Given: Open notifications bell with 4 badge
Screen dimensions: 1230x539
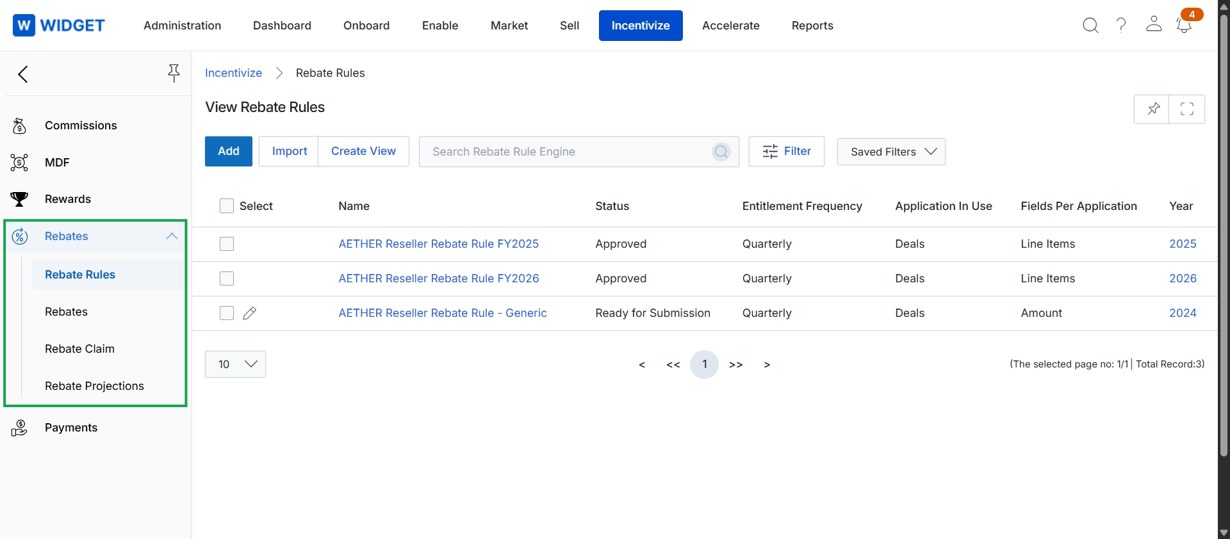Looking at the screenshot, I should tap(1185, 26).
